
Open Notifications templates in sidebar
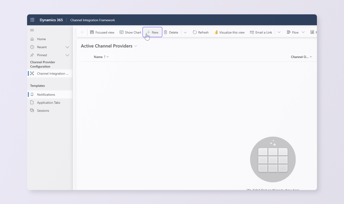(x=46, y=95)
